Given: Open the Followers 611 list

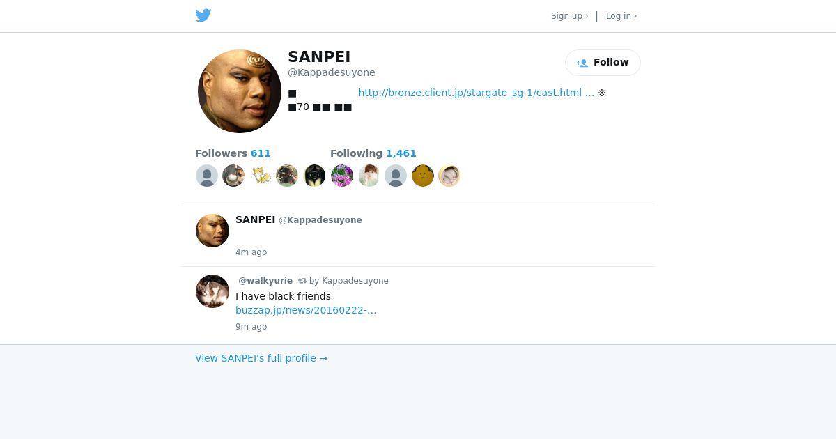Looking at the screenshot, I should coord(233,153).
